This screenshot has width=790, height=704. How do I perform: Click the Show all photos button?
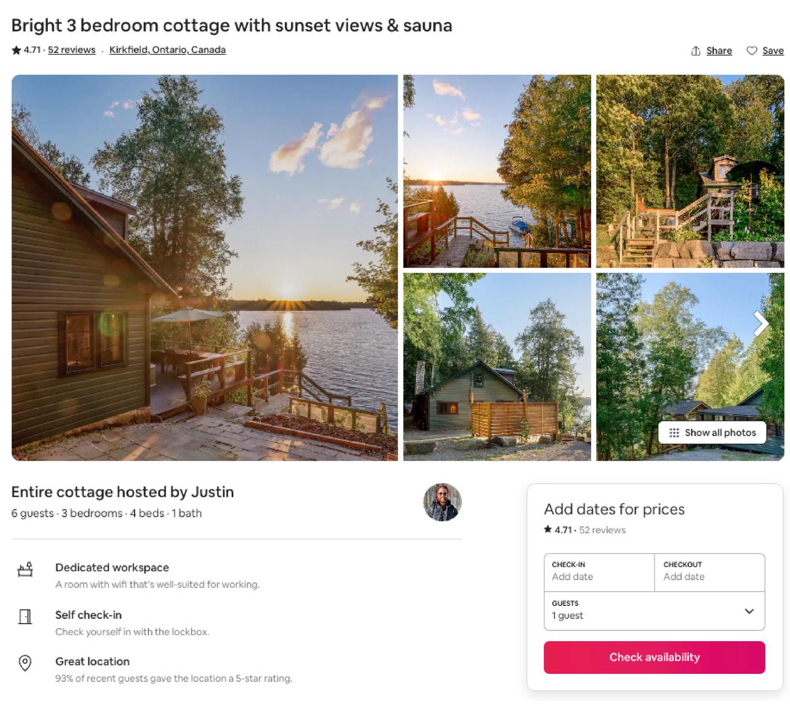click(x=712, y=432)
